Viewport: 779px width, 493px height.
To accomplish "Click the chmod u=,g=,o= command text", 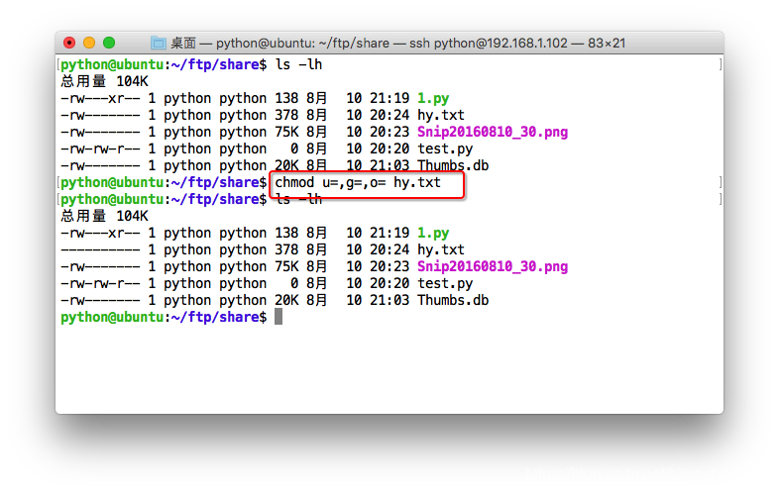I will (x=330, y=183).
